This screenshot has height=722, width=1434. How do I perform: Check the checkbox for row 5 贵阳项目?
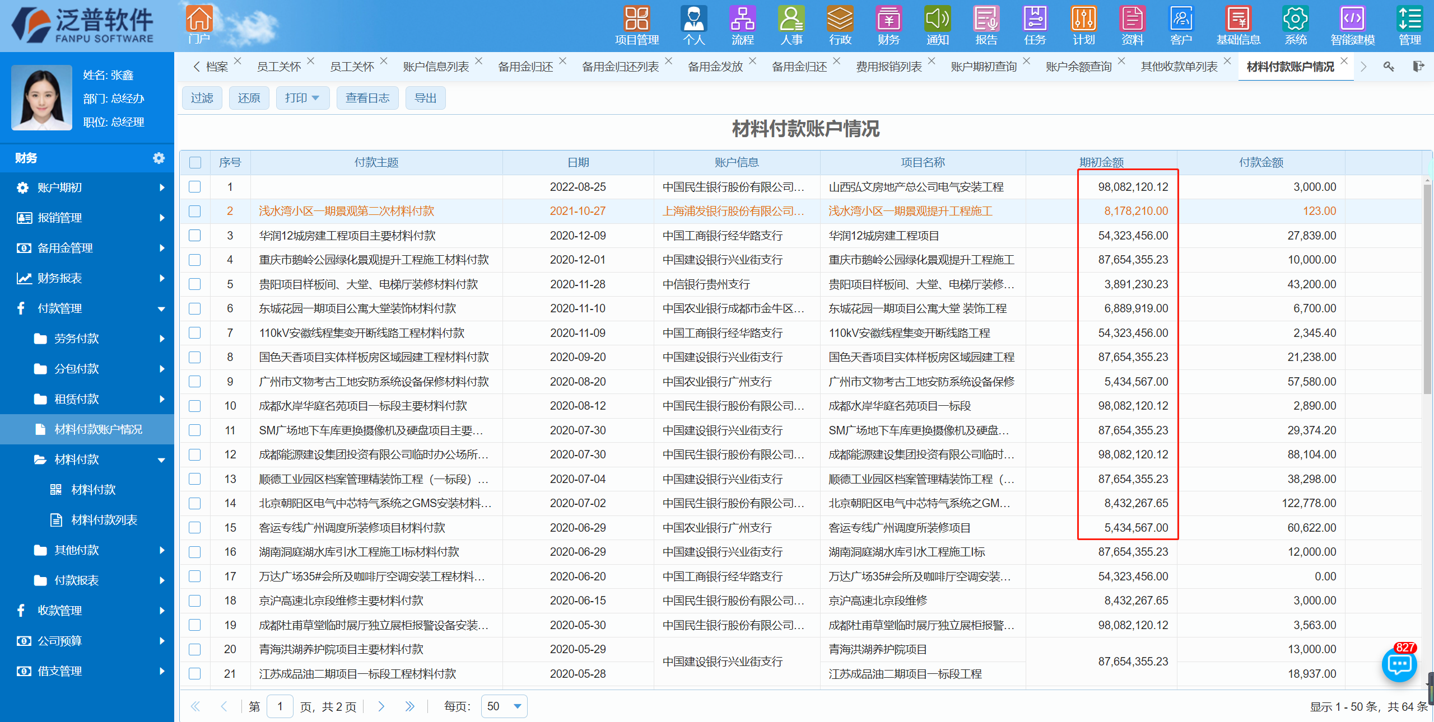pos(195,284)
